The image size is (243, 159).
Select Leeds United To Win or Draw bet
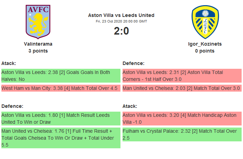60,119
